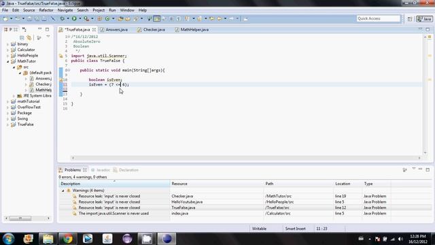435x245 pixels.
Task: Click inside the Quick Access field
Action: [x=379, y=18]
